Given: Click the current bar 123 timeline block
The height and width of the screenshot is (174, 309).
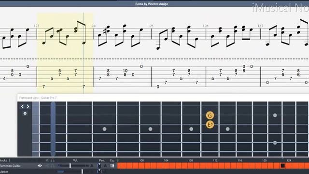Looking at the screenshot, I should [282, 166].
